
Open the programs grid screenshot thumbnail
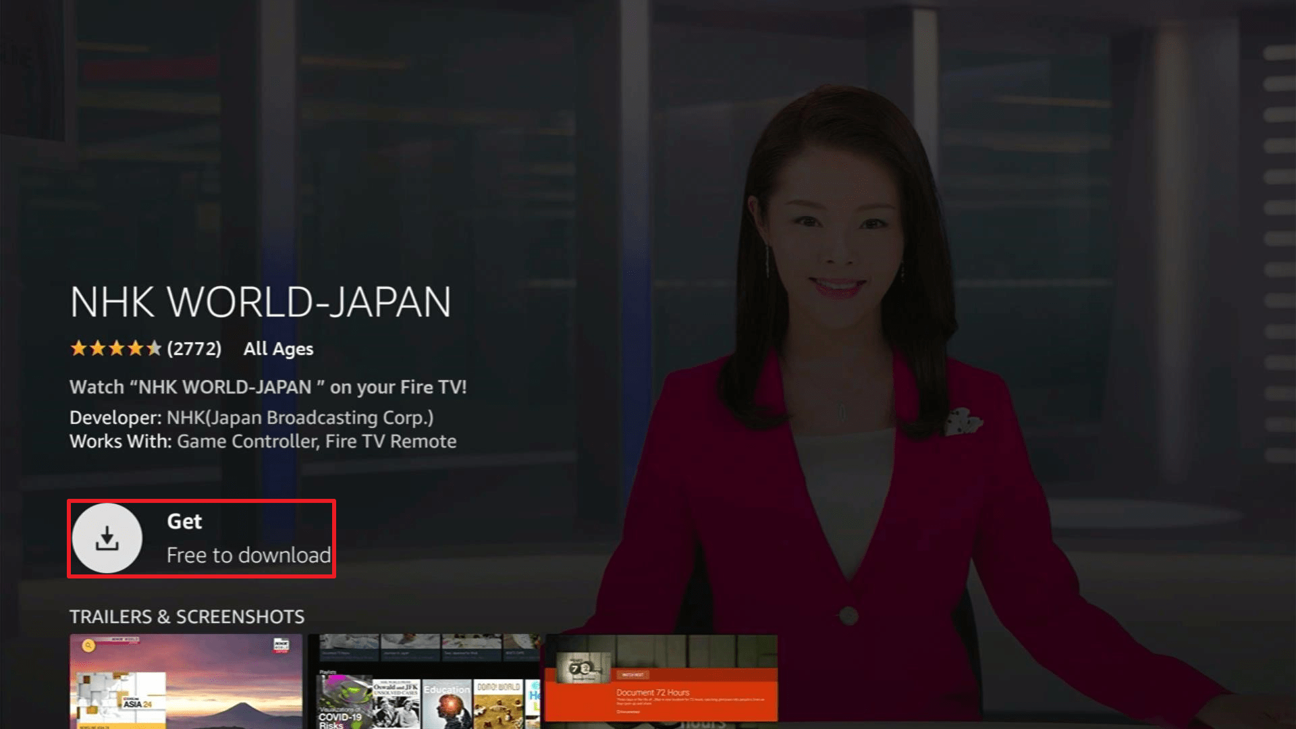click(425, 681)
